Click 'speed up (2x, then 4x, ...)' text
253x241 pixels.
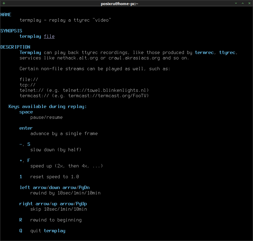(x=67, y=166)
